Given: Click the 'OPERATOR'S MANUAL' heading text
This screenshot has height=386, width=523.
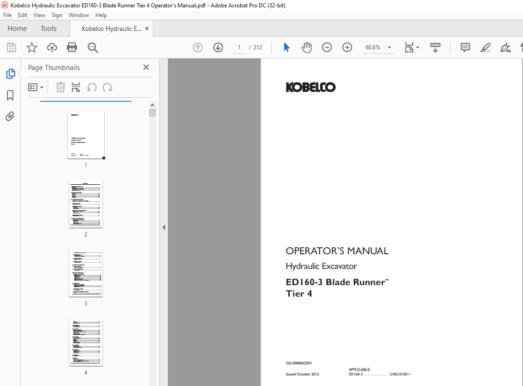Looking at the screenshot, I should point(337,251).
